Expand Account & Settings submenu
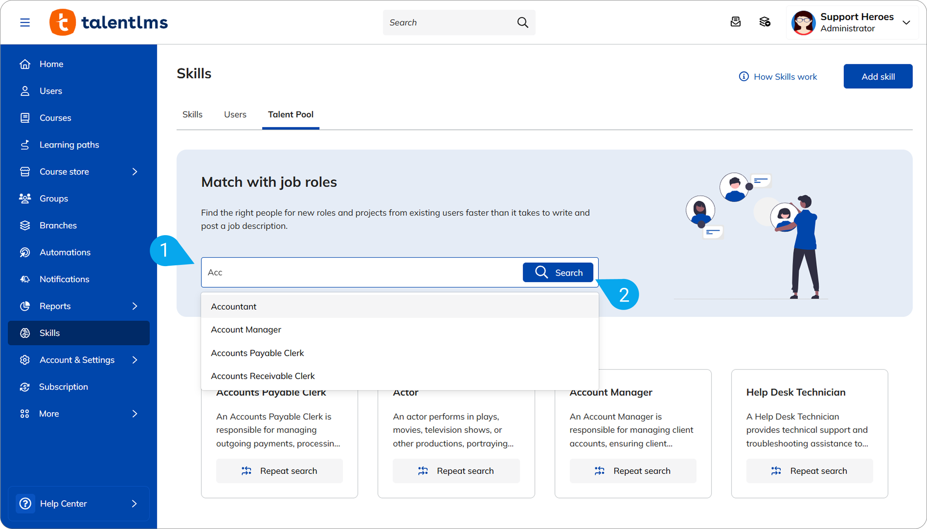Viewport: 927px width, 529px height. (x=134, y=360)
